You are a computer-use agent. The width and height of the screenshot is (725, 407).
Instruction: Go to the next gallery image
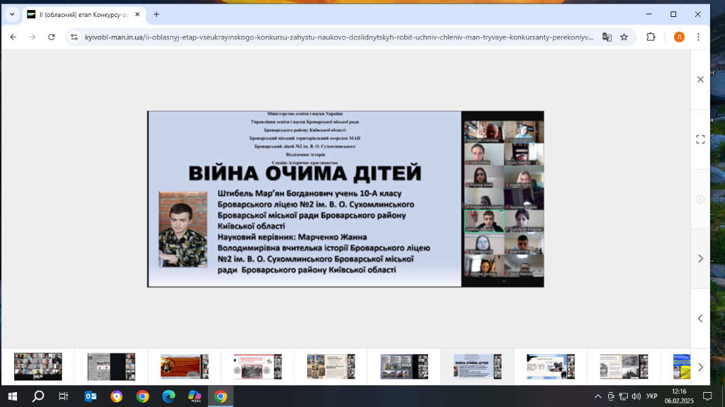700,258
